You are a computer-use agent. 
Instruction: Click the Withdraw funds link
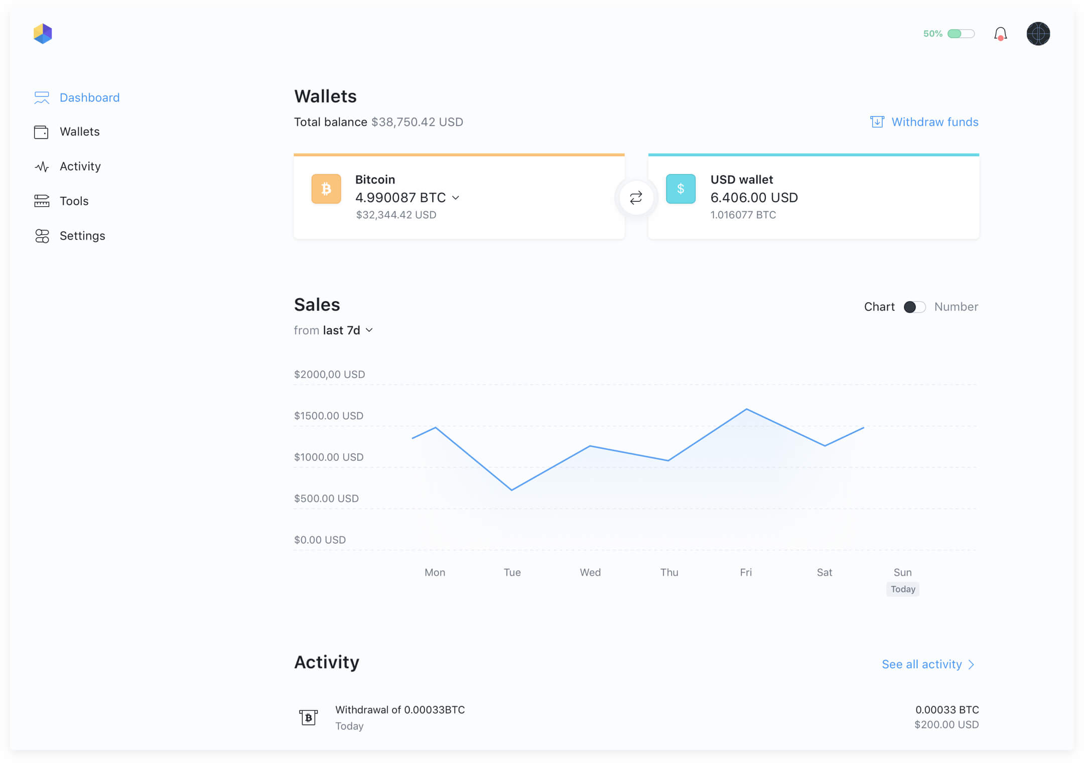click(934, 122)
